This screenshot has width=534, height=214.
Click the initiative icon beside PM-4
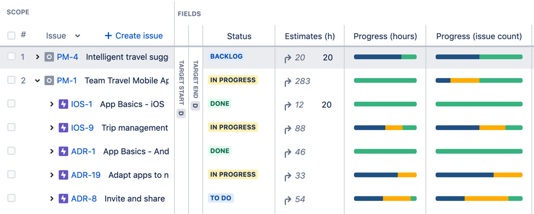pos(49,57)
